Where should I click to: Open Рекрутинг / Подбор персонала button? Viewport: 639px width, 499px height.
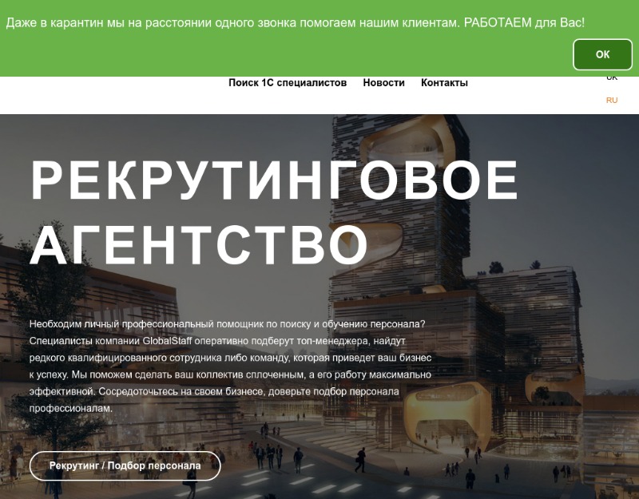point(125,465)
